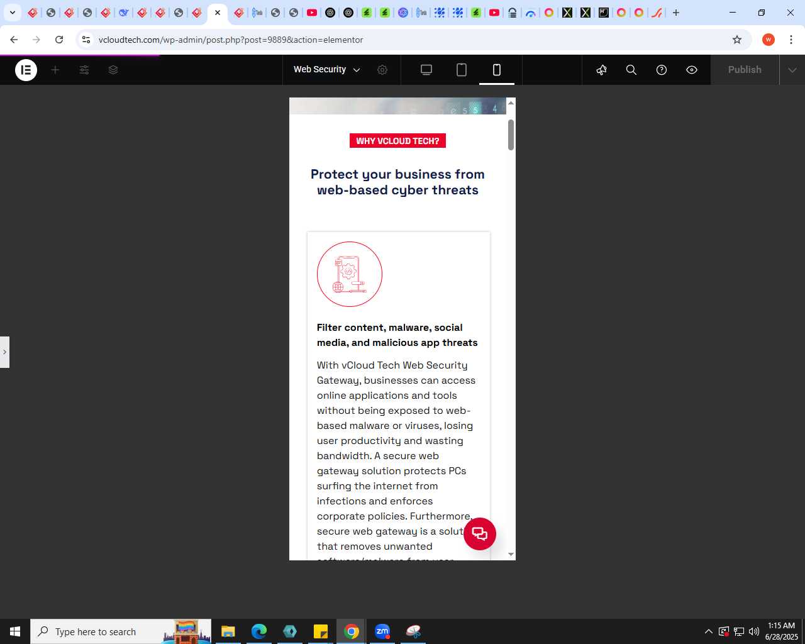Open the volume control in tray
This screenshot has height=644, width=805.
(x=754, y=631)
